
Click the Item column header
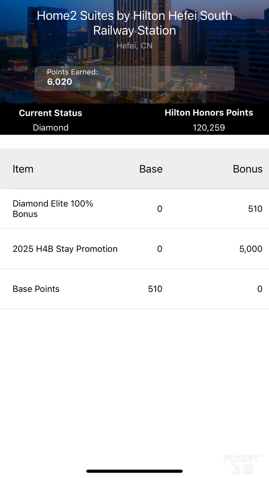coord(23,169)
